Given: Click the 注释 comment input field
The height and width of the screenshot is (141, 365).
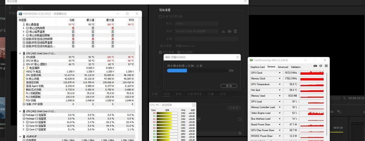Looking at the screenshot, I should coord(207,39).
